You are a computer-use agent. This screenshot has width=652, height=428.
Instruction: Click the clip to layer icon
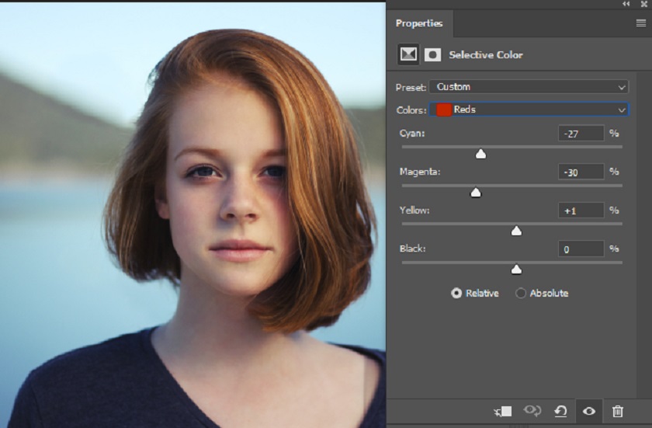(503, 411)
